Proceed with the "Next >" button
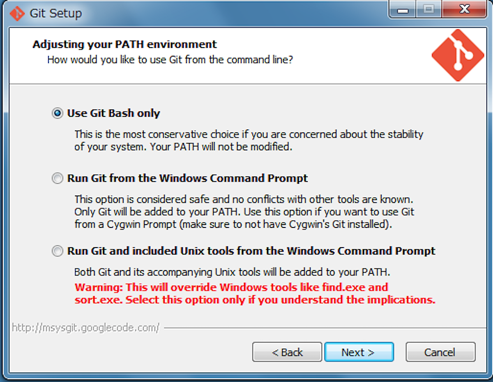Screen dimensions: 493x382 coord(359,352)
